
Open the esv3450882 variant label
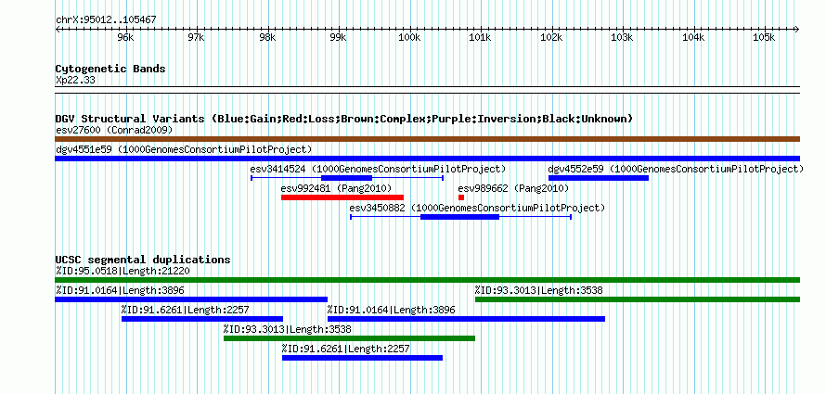click(477, 208)
